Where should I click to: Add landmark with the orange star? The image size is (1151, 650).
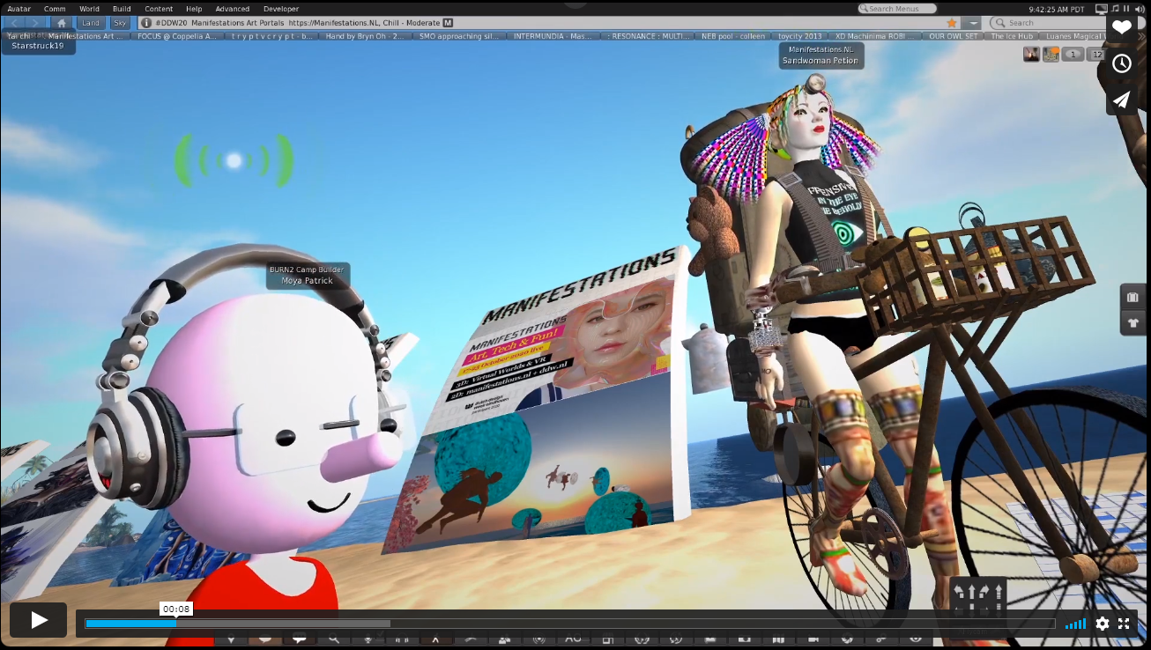pyautogui.click(x=952, y=23)
